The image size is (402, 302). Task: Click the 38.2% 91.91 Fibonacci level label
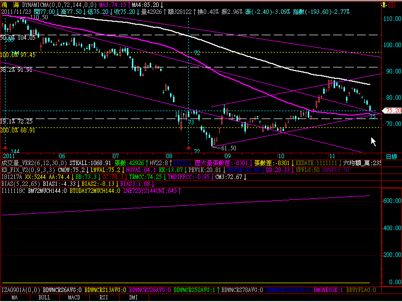(18, 70)
